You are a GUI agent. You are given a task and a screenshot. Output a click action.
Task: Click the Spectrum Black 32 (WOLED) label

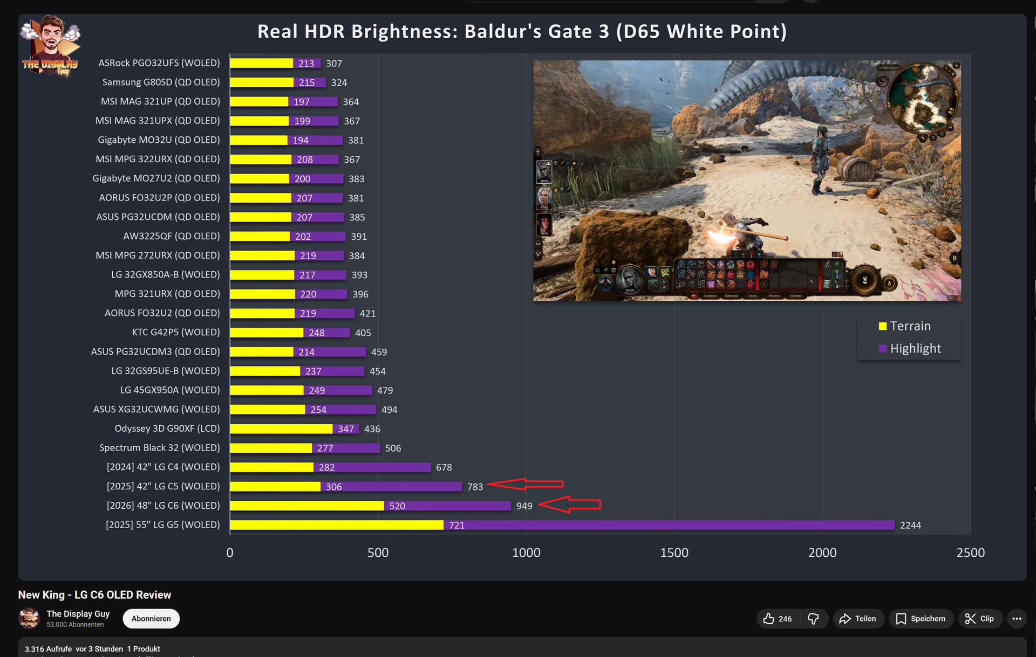pyautogui.click(x=160, y=448)
